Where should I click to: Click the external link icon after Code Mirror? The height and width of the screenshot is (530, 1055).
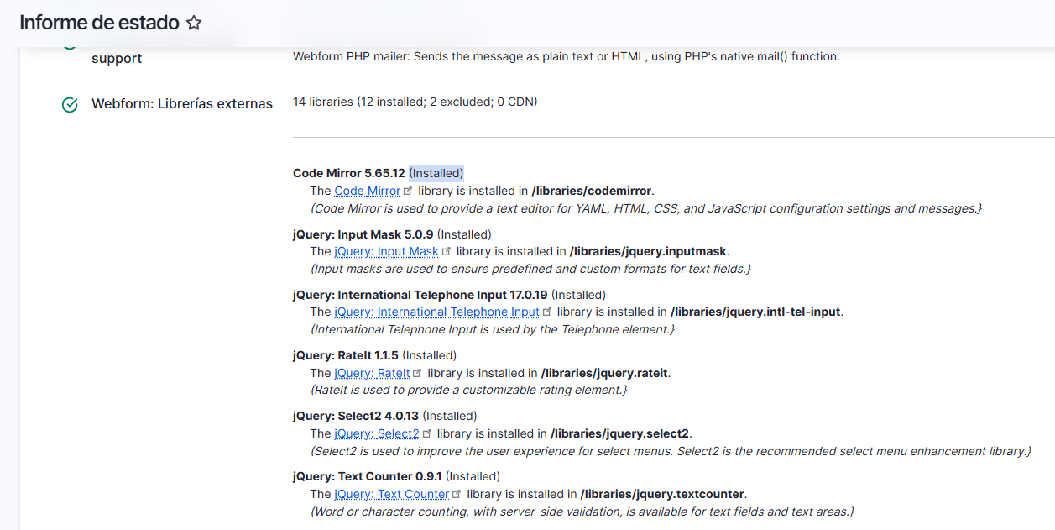(408, 190)
